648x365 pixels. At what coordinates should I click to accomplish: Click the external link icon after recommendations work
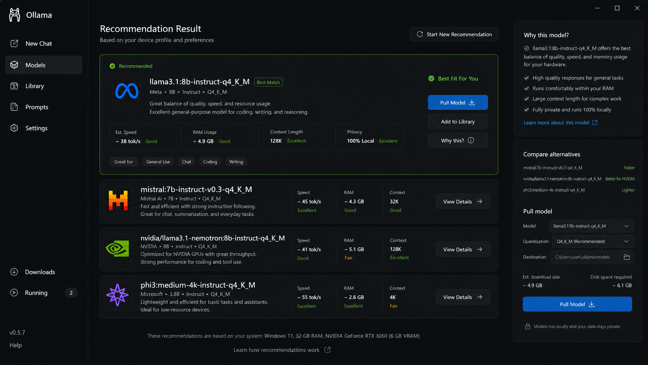coord(327,350)
